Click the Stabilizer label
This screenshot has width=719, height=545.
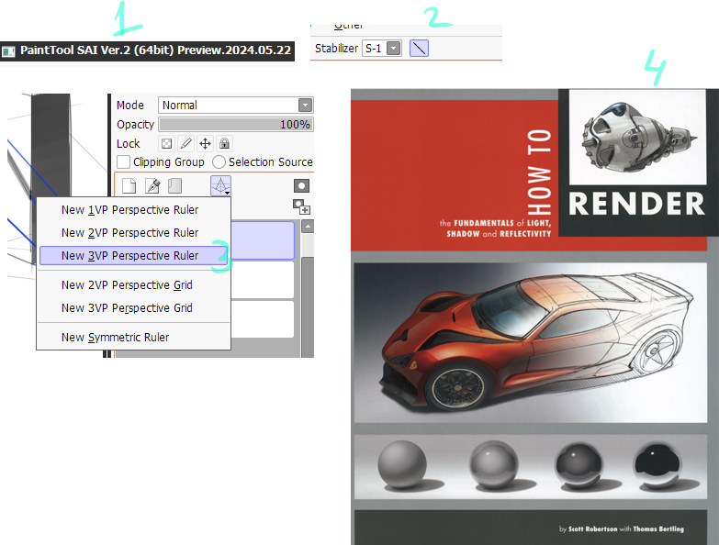[x=336, y=48]
